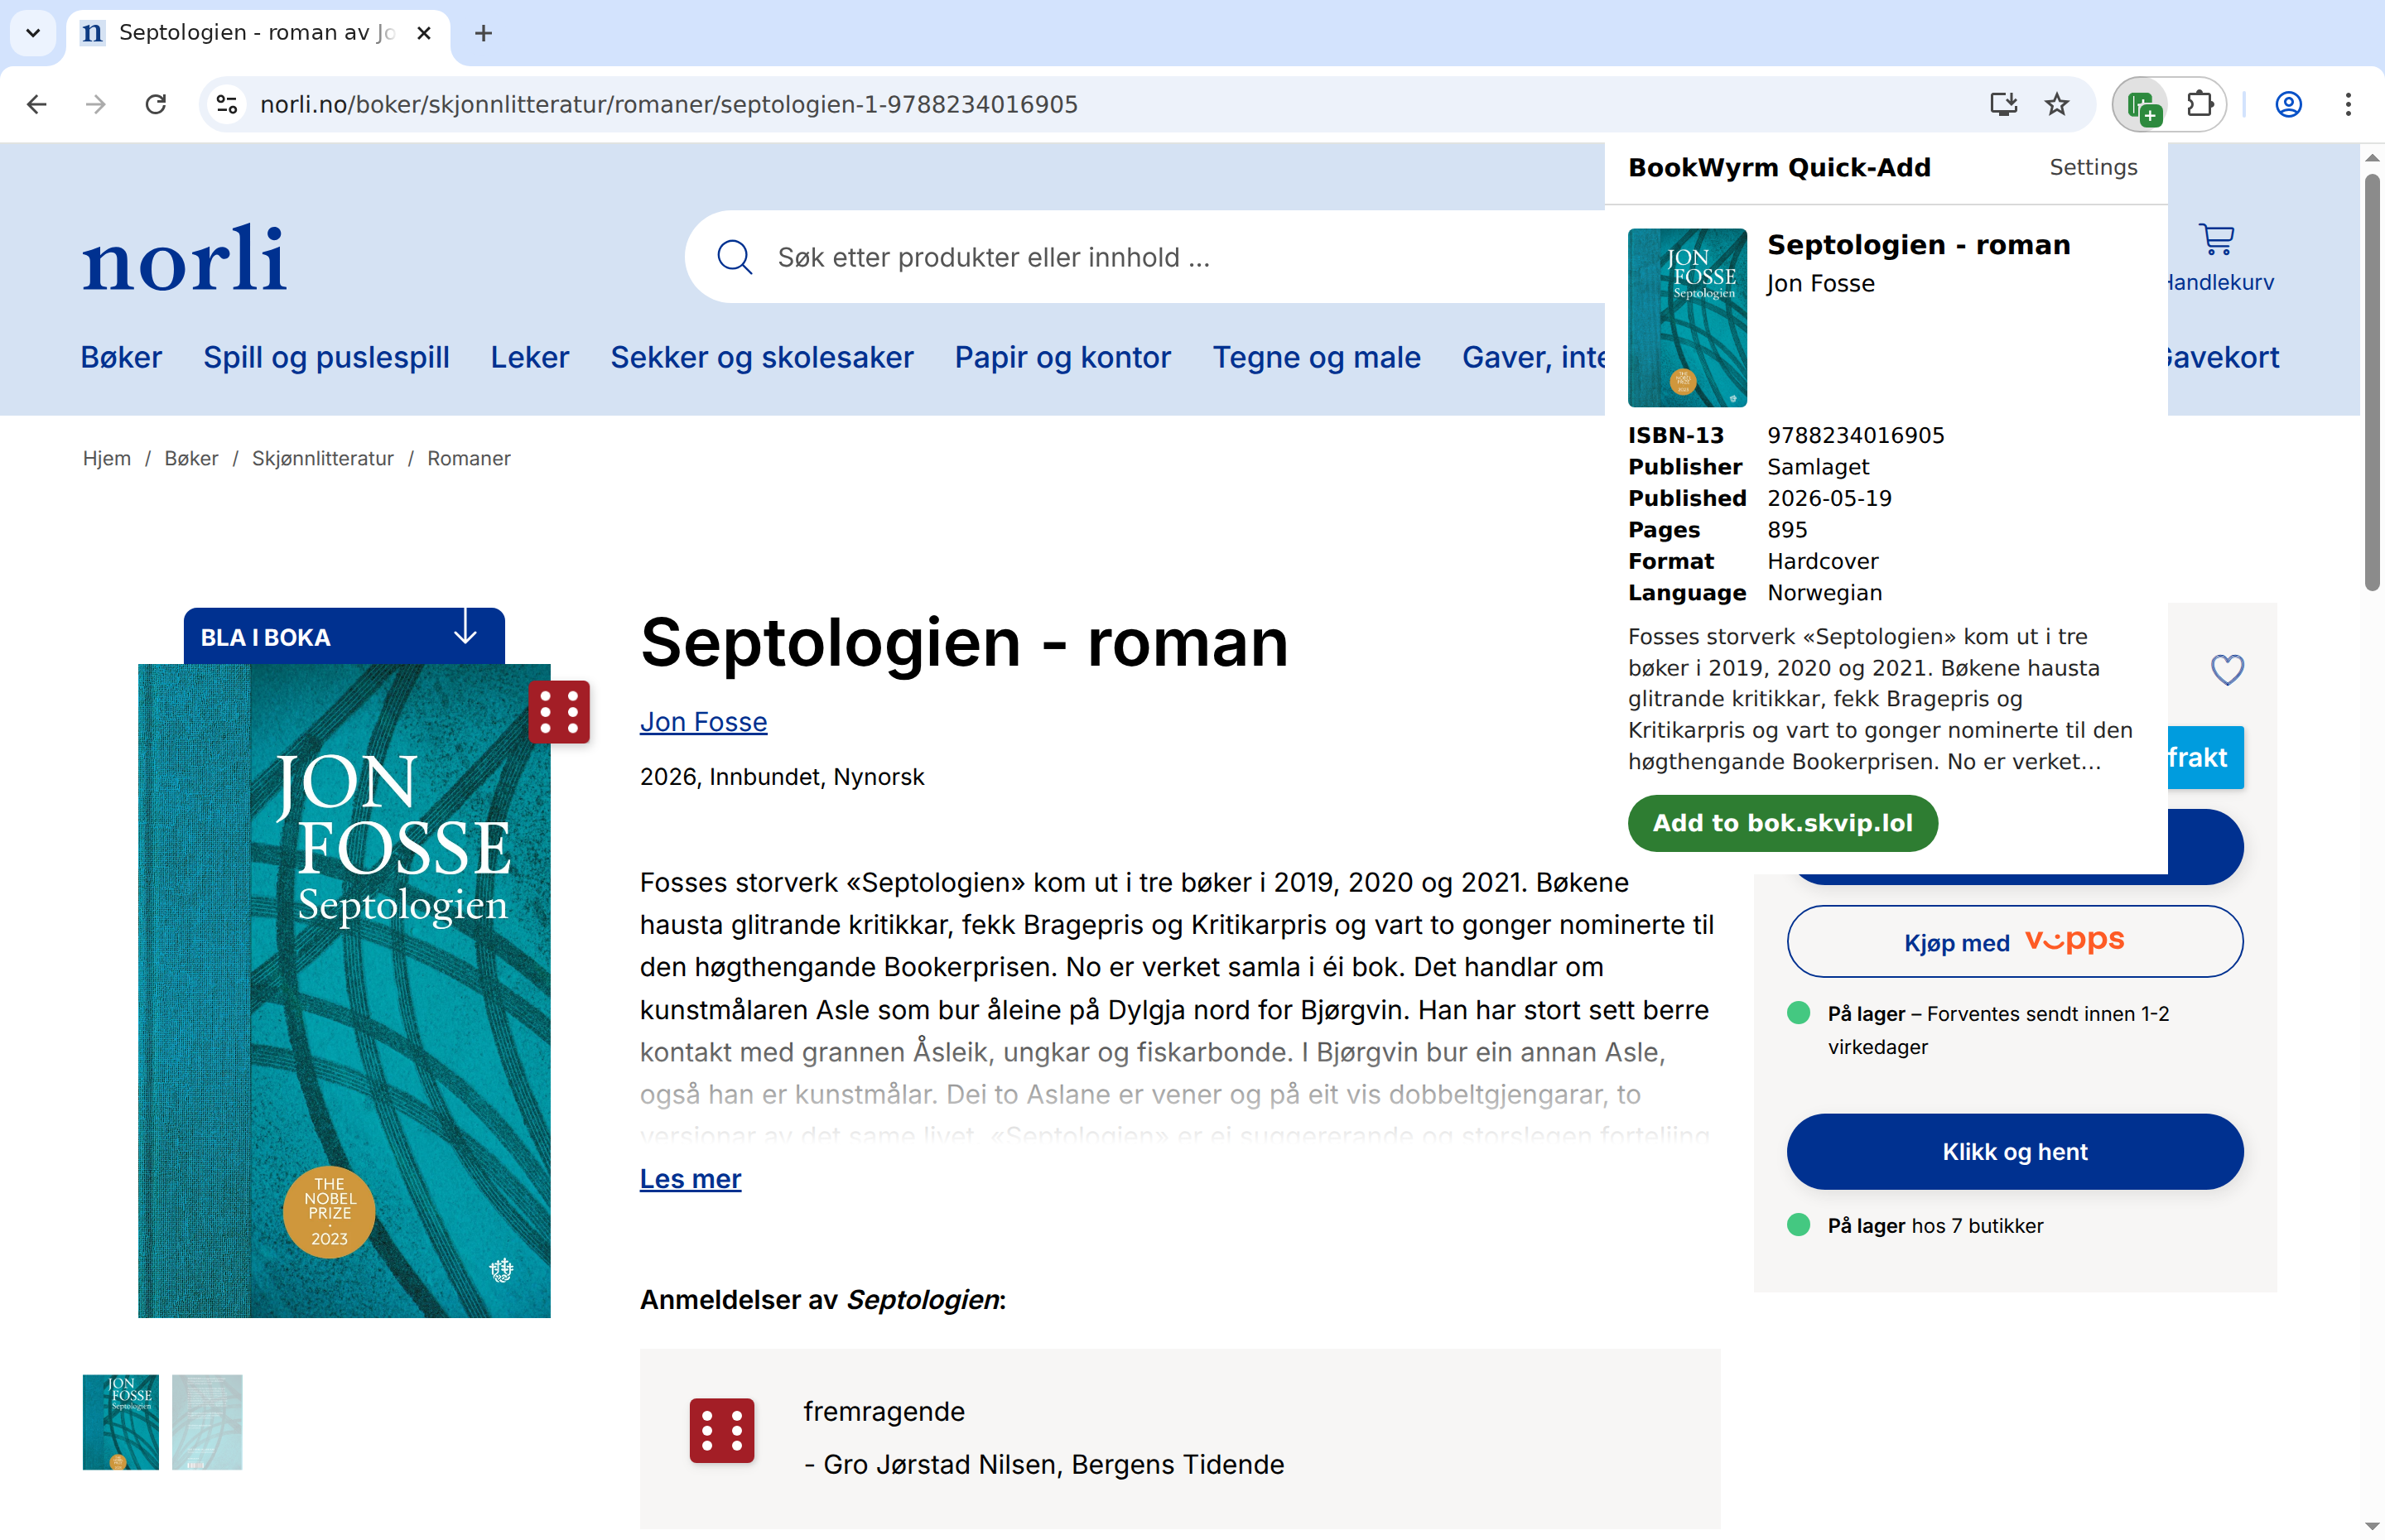
Task: Click the 'På lager hos 7 butikker' text
Action: click(x=1935, y=1225)
